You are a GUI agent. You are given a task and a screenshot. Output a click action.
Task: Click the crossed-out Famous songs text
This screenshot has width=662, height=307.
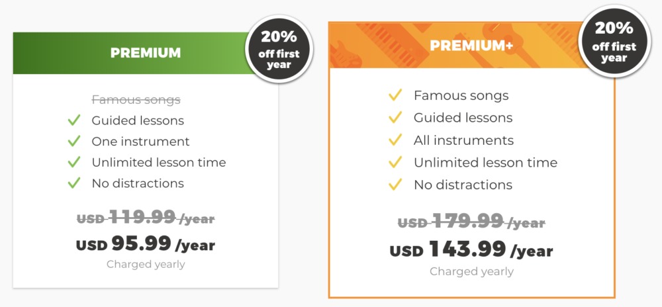(136, 100)
